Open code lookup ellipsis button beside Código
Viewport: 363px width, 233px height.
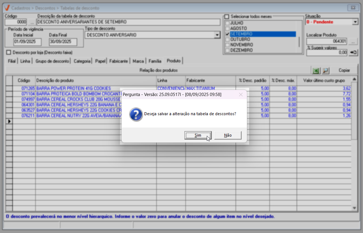pos(32,22)
